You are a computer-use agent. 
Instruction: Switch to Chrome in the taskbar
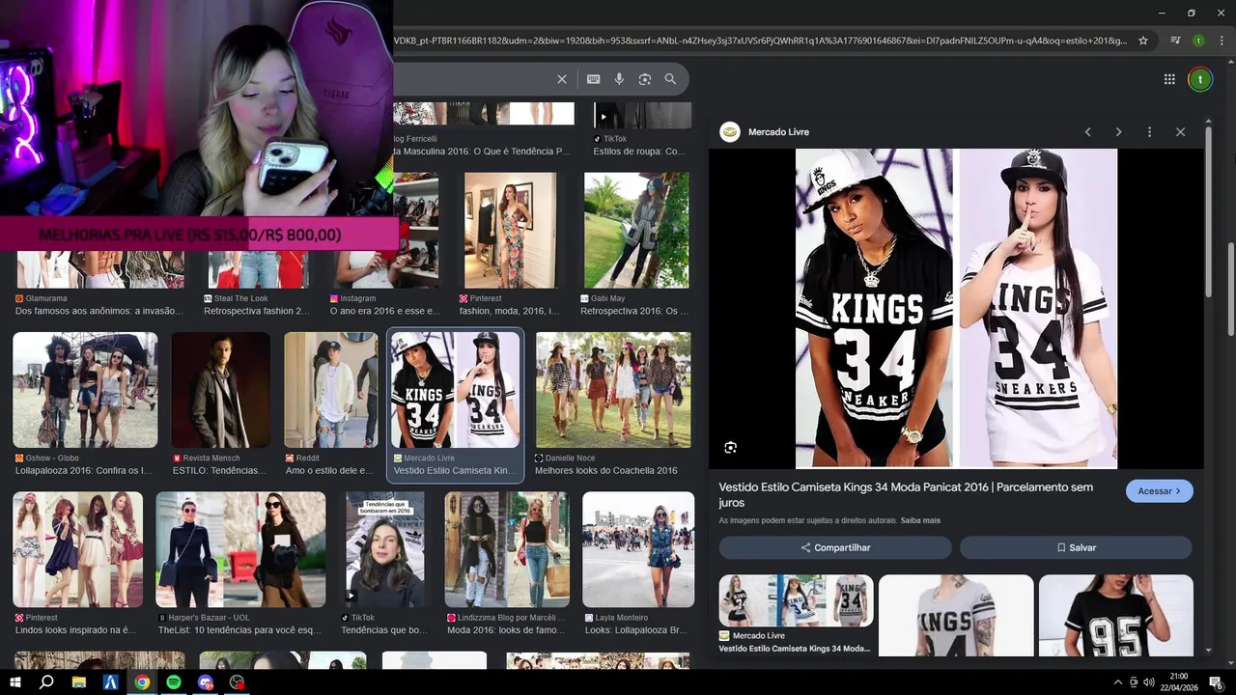coord(142,682)
